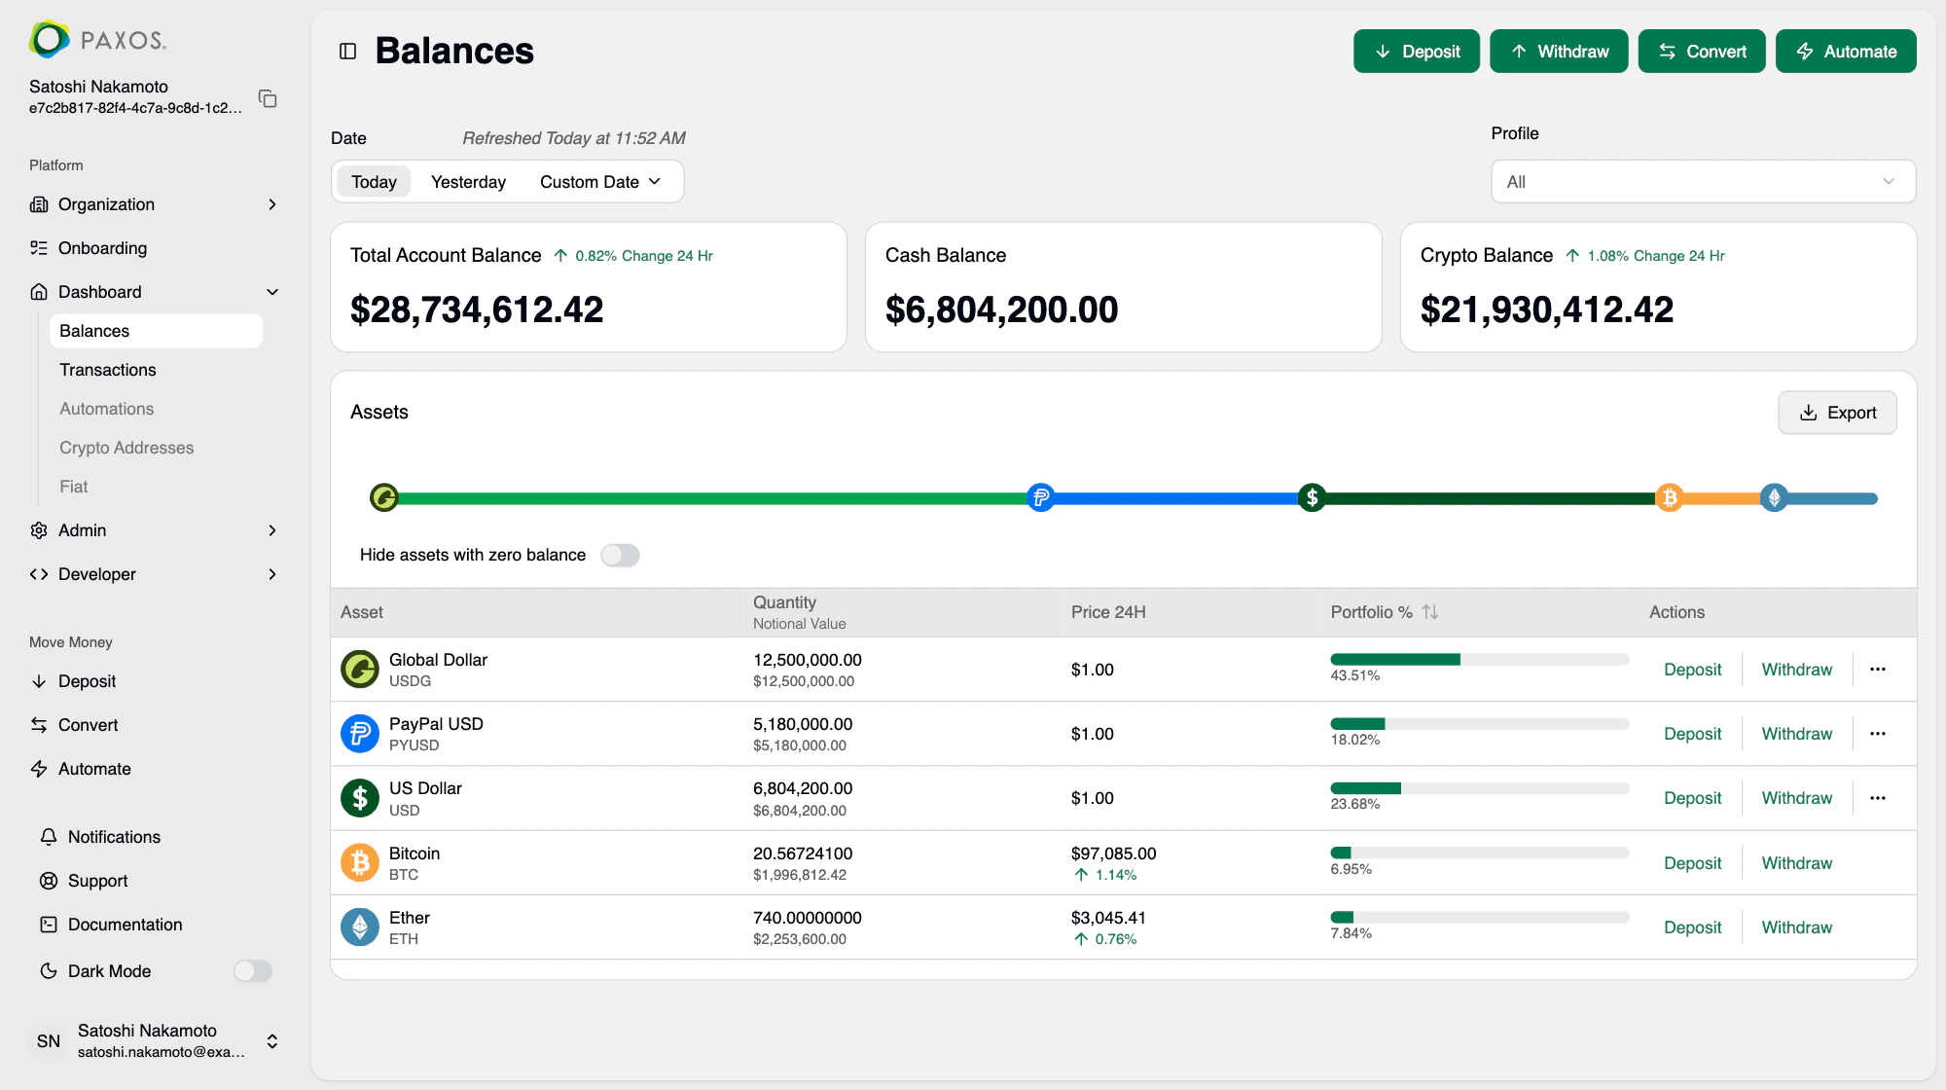The image size is (1946, 1090).
Task: Click the Bitcoin marker on asset bar
Action: 1670,498
